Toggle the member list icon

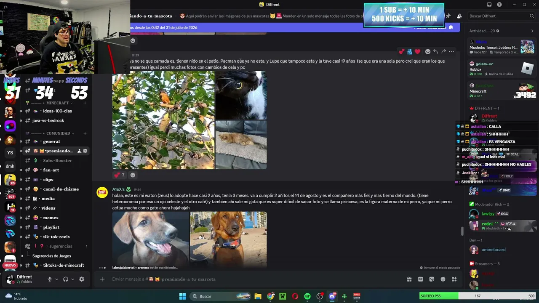point(459,16)
